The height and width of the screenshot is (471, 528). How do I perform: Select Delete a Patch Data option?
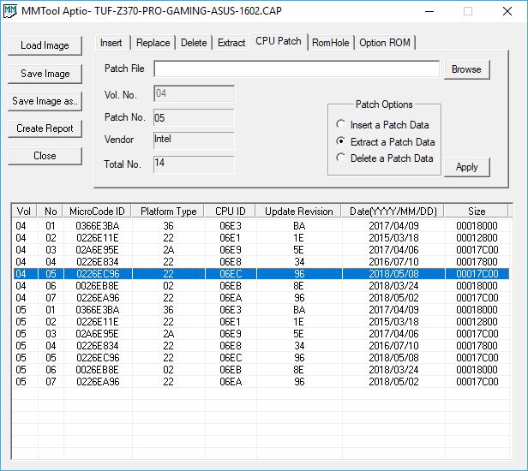[x=385, y=158]
